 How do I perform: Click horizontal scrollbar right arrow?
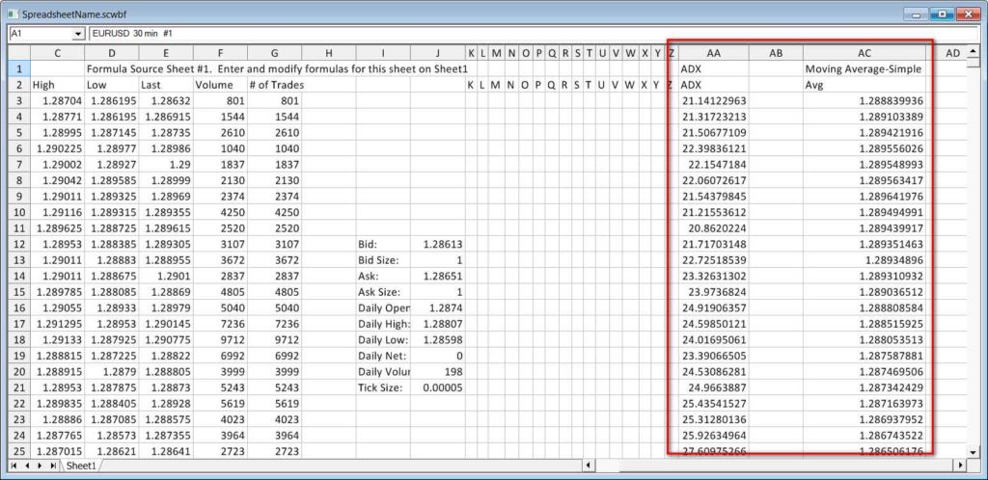961,466
